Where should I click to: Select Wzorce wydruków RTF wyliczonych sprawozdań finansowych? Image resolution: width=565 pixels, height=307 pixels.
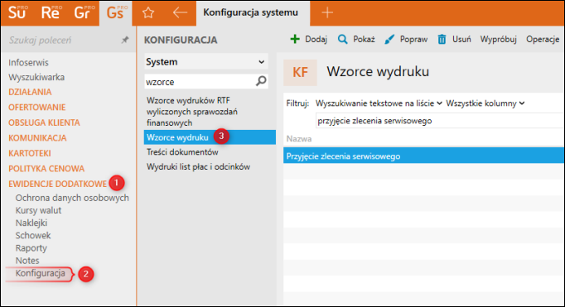[x=191, y=112]
